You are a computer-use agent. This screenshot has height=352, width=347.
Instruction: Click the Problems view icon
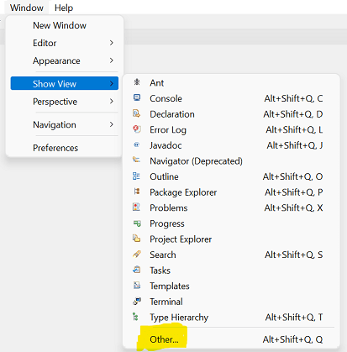(136, 208)
